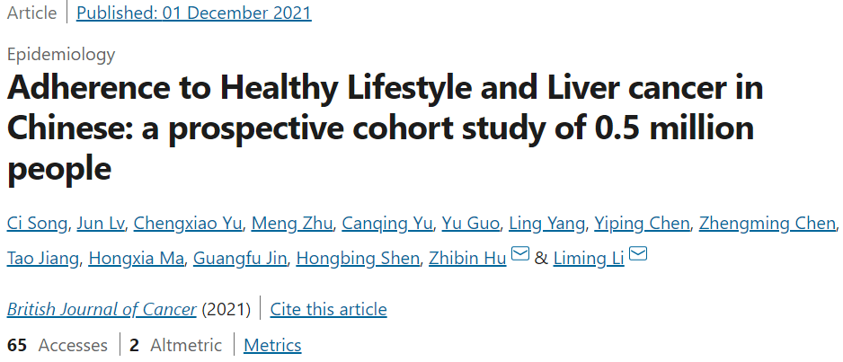The image size is (843, 362).
Task: Open the British Journal of Cancer link
Action: pyautogui.click(x=102, y=310)
